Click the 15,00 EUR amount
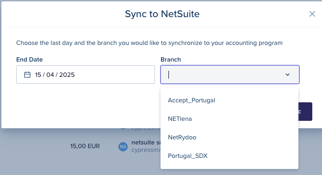Viewport: 322px width, 175px height. tap(85, 146)
